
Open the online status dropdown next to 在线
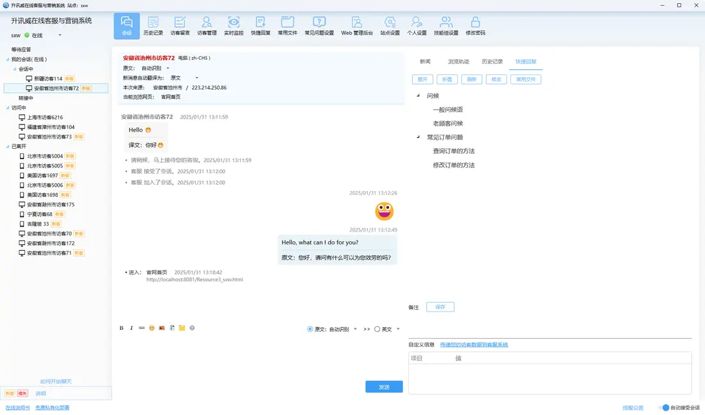coord(60,35)
